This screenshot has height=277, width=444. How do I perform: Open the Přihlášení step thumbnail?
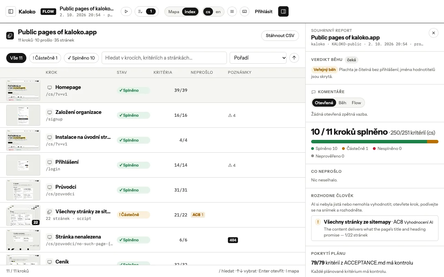tap(23, 165)
